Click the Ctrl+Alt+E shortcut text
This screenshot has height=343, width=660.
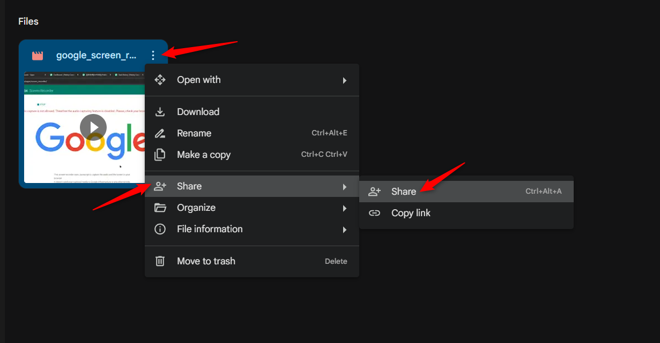pyautogui.click(x=329, y=133)
